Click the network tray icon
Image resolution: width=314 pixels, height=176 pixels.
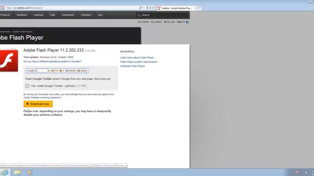302,173
